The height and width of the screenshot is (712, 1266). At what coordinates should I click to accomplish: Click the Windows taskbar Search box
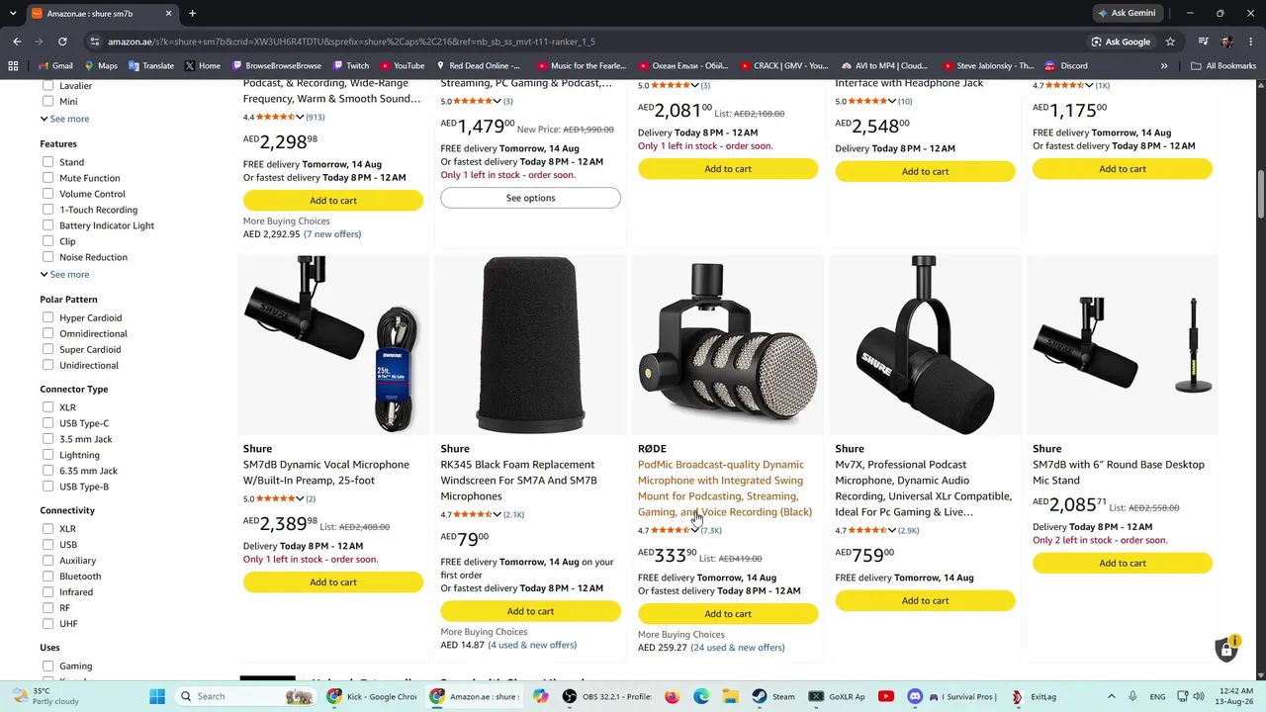click(246, 696)
